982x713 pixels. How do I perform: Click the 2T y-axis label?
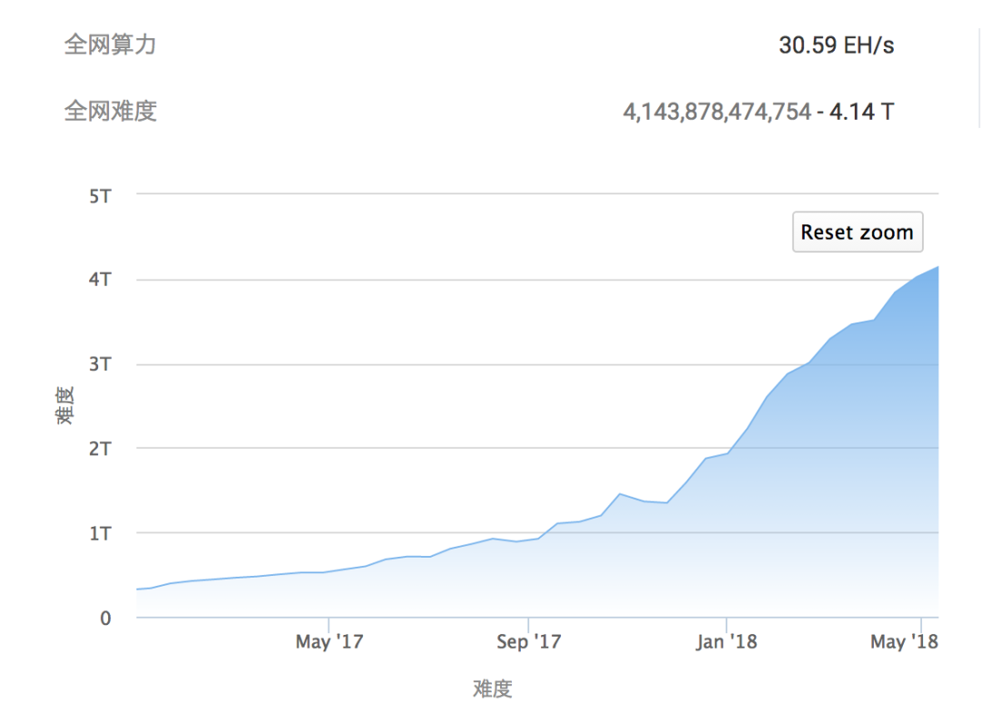click(x=99, y=449)
